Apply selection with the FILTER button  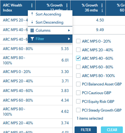86,130
